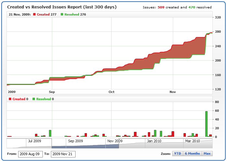Jump to Jan 2010 in the timeline scroller
This screenshot has height=162, width=227.
[154, 141]
